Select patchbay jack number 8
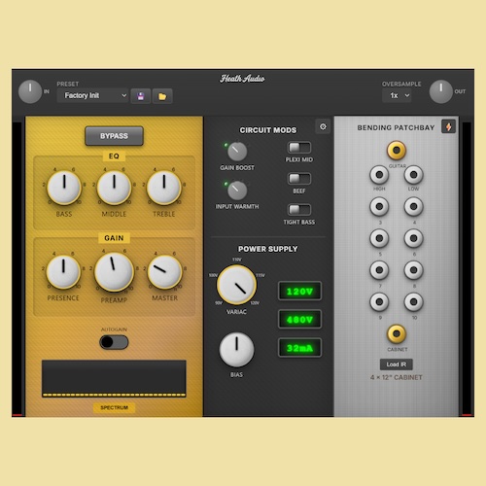The width and height of the screenshot is (486, 486). (x=413, y=269)
